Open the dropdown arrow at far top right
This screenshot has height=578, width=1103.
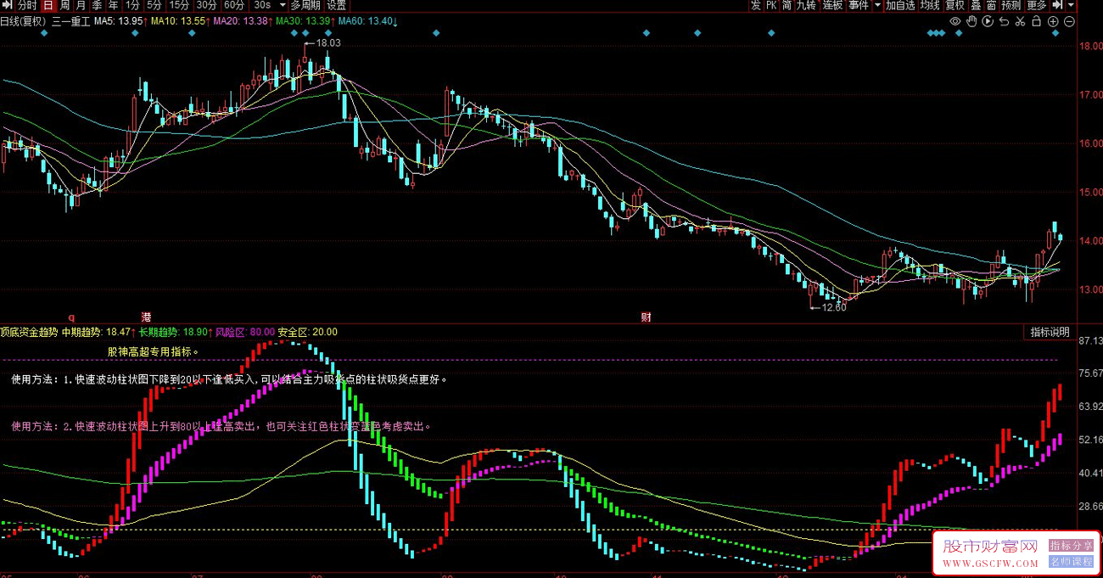(x=1071, y=5)
